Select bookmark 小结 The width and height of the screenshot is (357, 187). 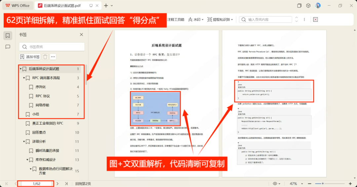click(x=35, y=114)
